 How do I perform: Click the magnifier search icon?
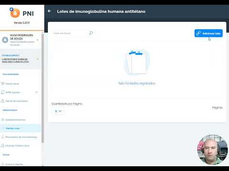pos(91,33)
